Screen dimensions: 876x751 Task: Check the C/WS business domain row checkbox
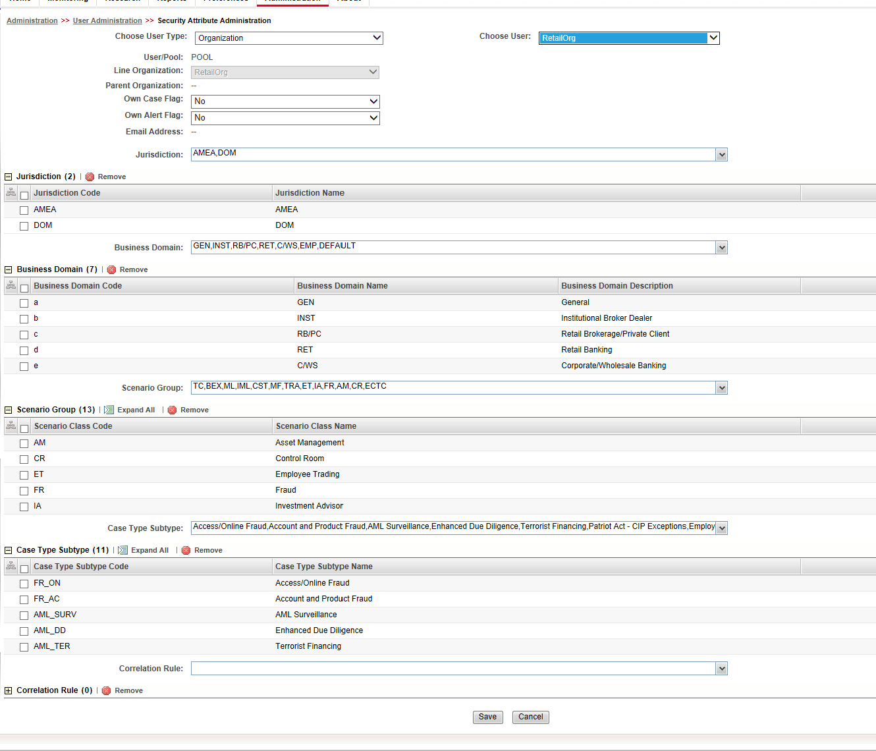tap(24, 366)
